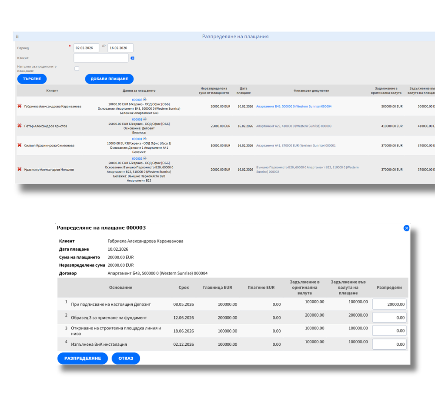Click red X beside Силвия Красимирова Симеонова
Screen dimensions: 435x402
point(19,145)
